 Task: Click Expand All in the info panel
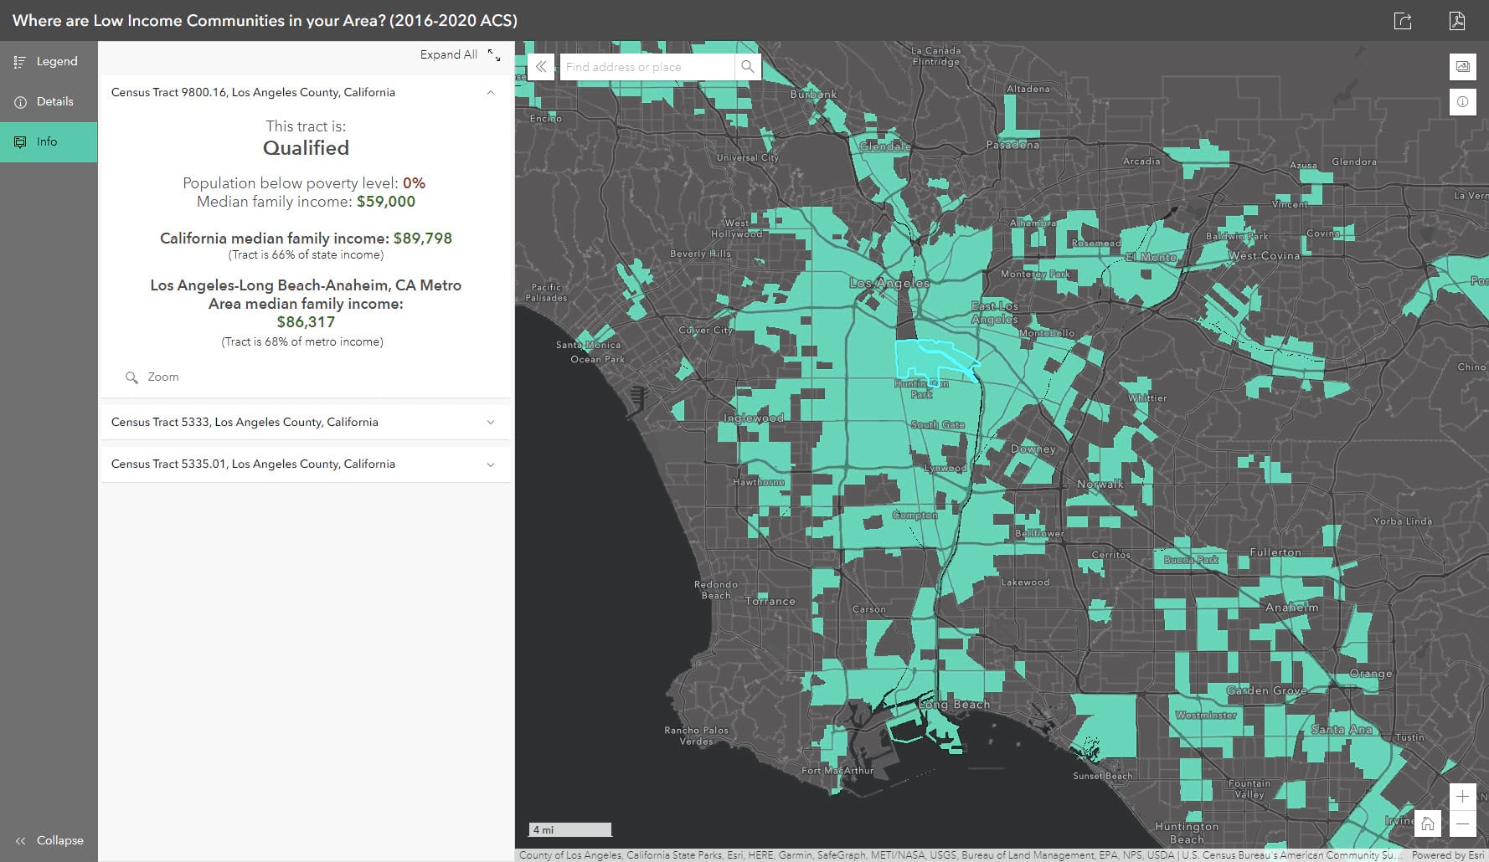pyautogui.click(x=448, y=54)
